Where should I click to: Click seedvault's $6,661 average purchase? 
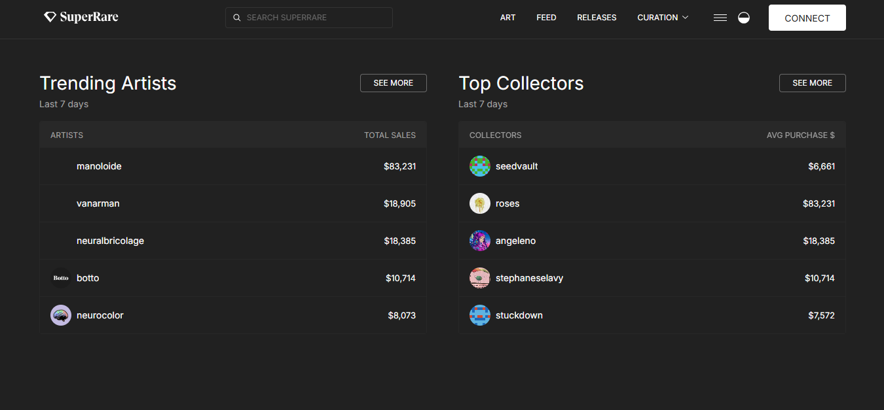tap(822, 166)
